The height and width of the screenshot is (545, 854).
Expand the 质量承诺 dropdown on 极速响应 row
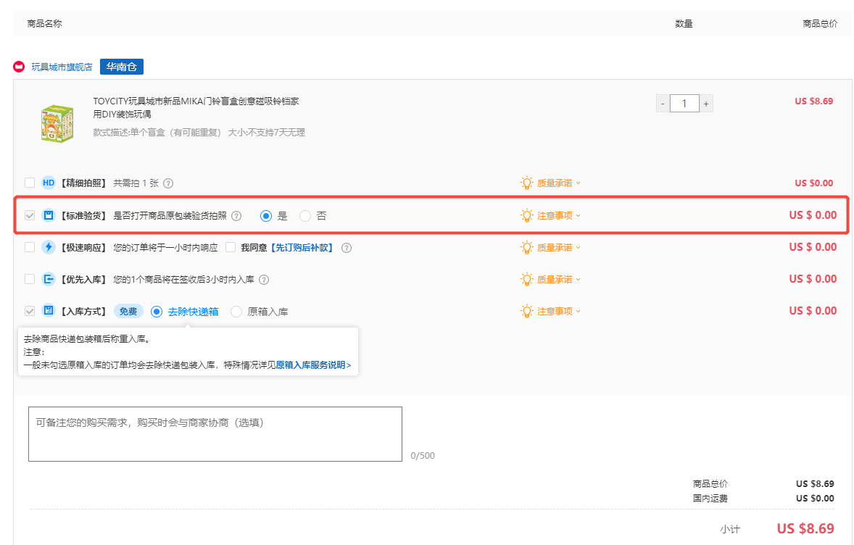coord(555,247)
